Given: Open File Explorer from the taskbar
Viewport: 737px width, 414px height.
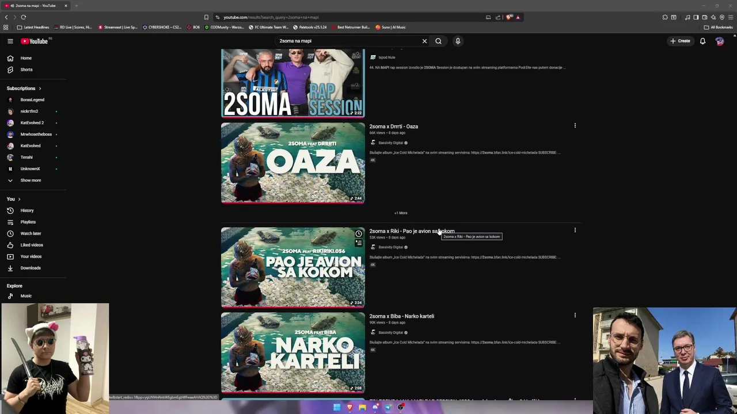Looking at the screenshot, I should coord(362,407).
